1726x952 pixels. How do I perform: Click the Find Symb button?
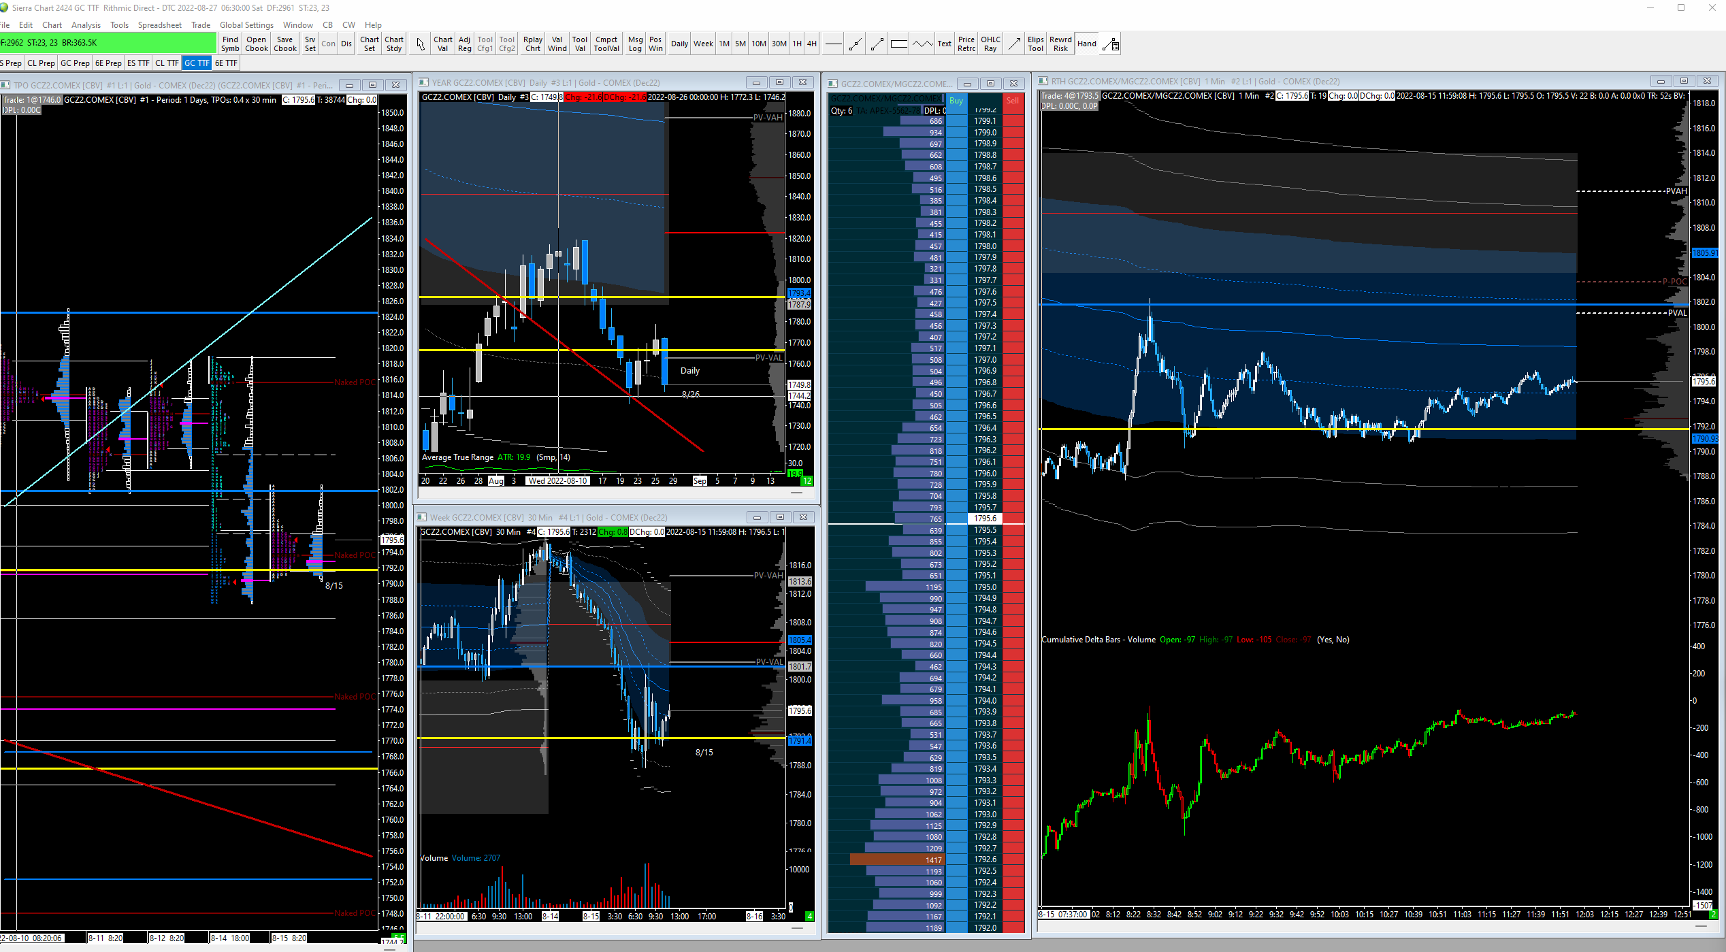tap(230, 44)
